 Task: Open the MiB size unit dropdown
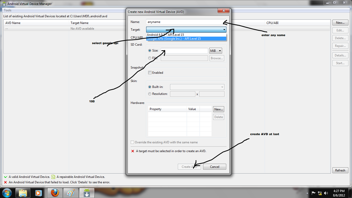point(216,51)
